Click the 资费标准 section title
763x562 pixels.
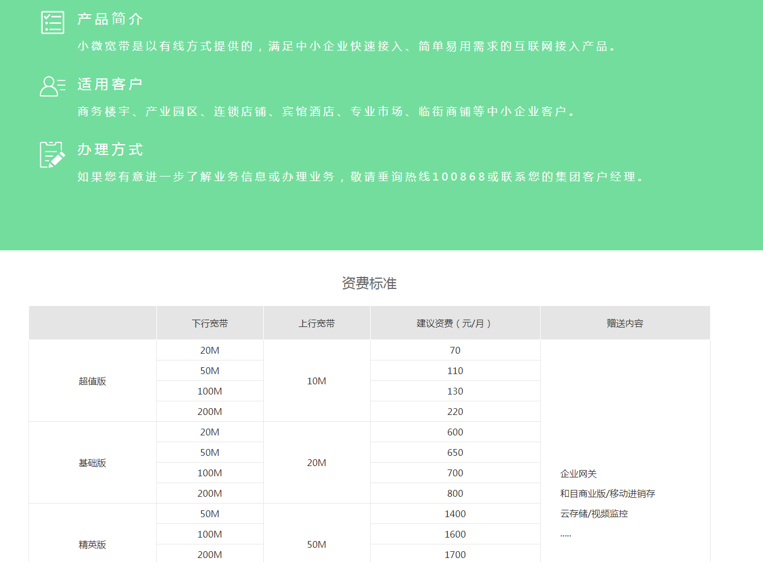(x=369, y=283)
